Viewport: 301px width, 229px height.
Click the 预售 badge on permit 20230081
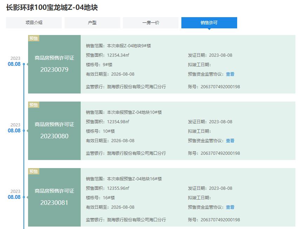click(x=34, y=172)
